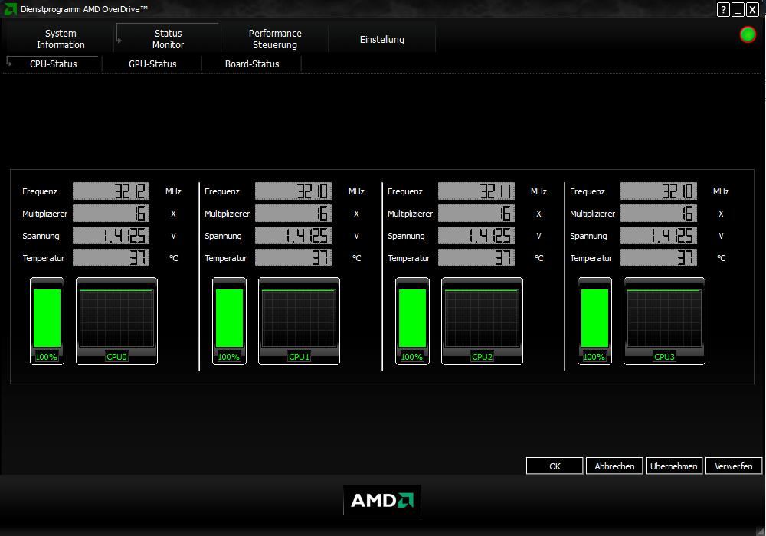Switch to the Status Monitor tab
This screenshot has height=536, width=766.
[168, 39]
